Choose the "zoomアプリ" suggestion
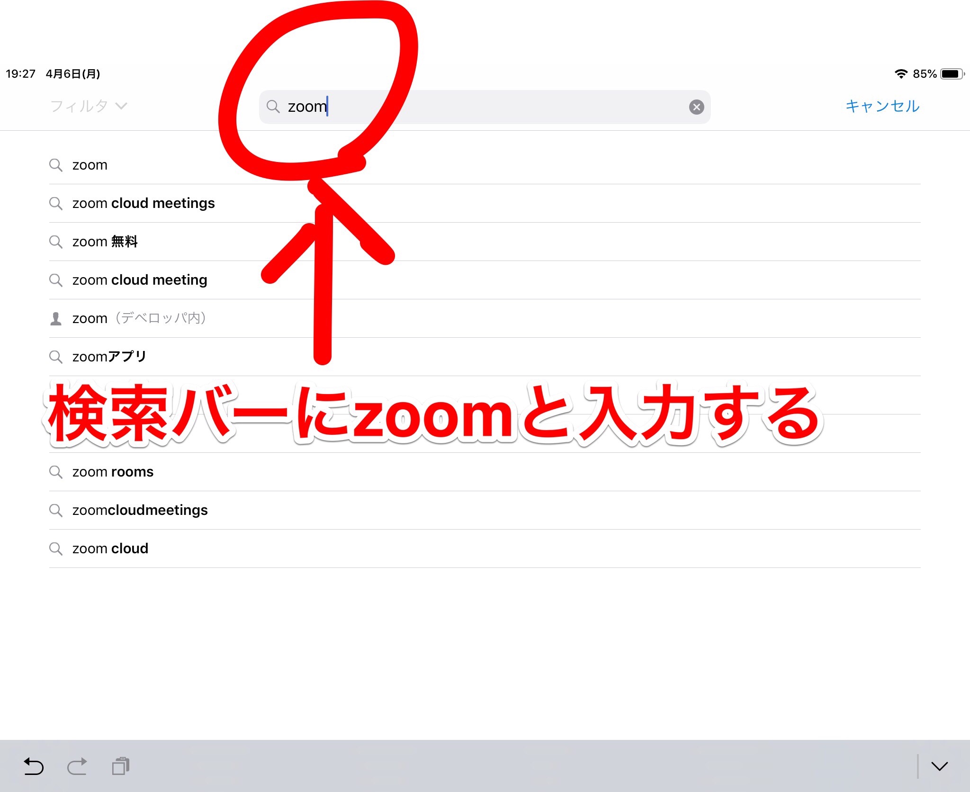 point(485,357)
